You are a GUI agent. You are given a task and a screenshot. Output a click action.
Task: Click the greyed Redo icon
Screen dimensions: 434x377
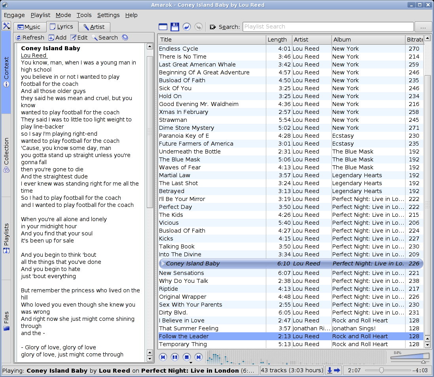199,27
